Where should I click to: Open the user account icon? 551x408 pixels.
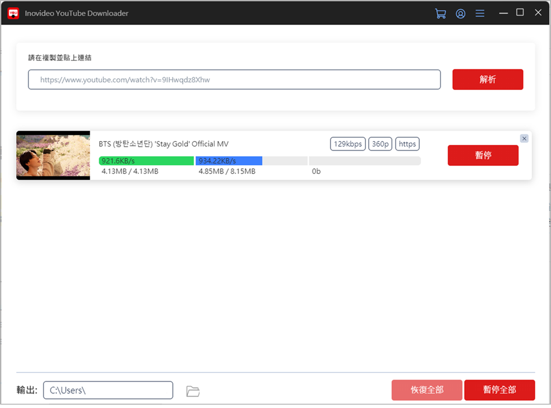(x=461, y=13)
